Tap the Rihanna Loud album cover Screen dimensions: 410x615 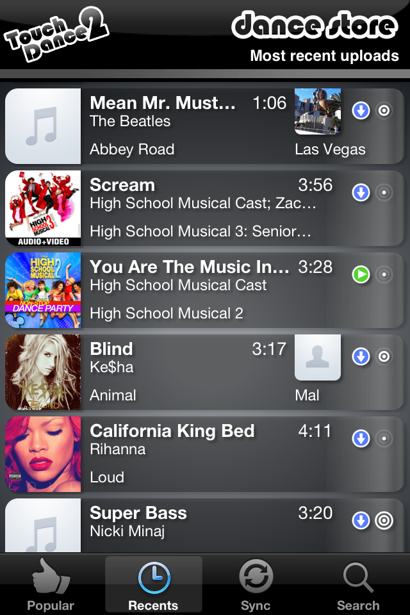click(43, 454)
